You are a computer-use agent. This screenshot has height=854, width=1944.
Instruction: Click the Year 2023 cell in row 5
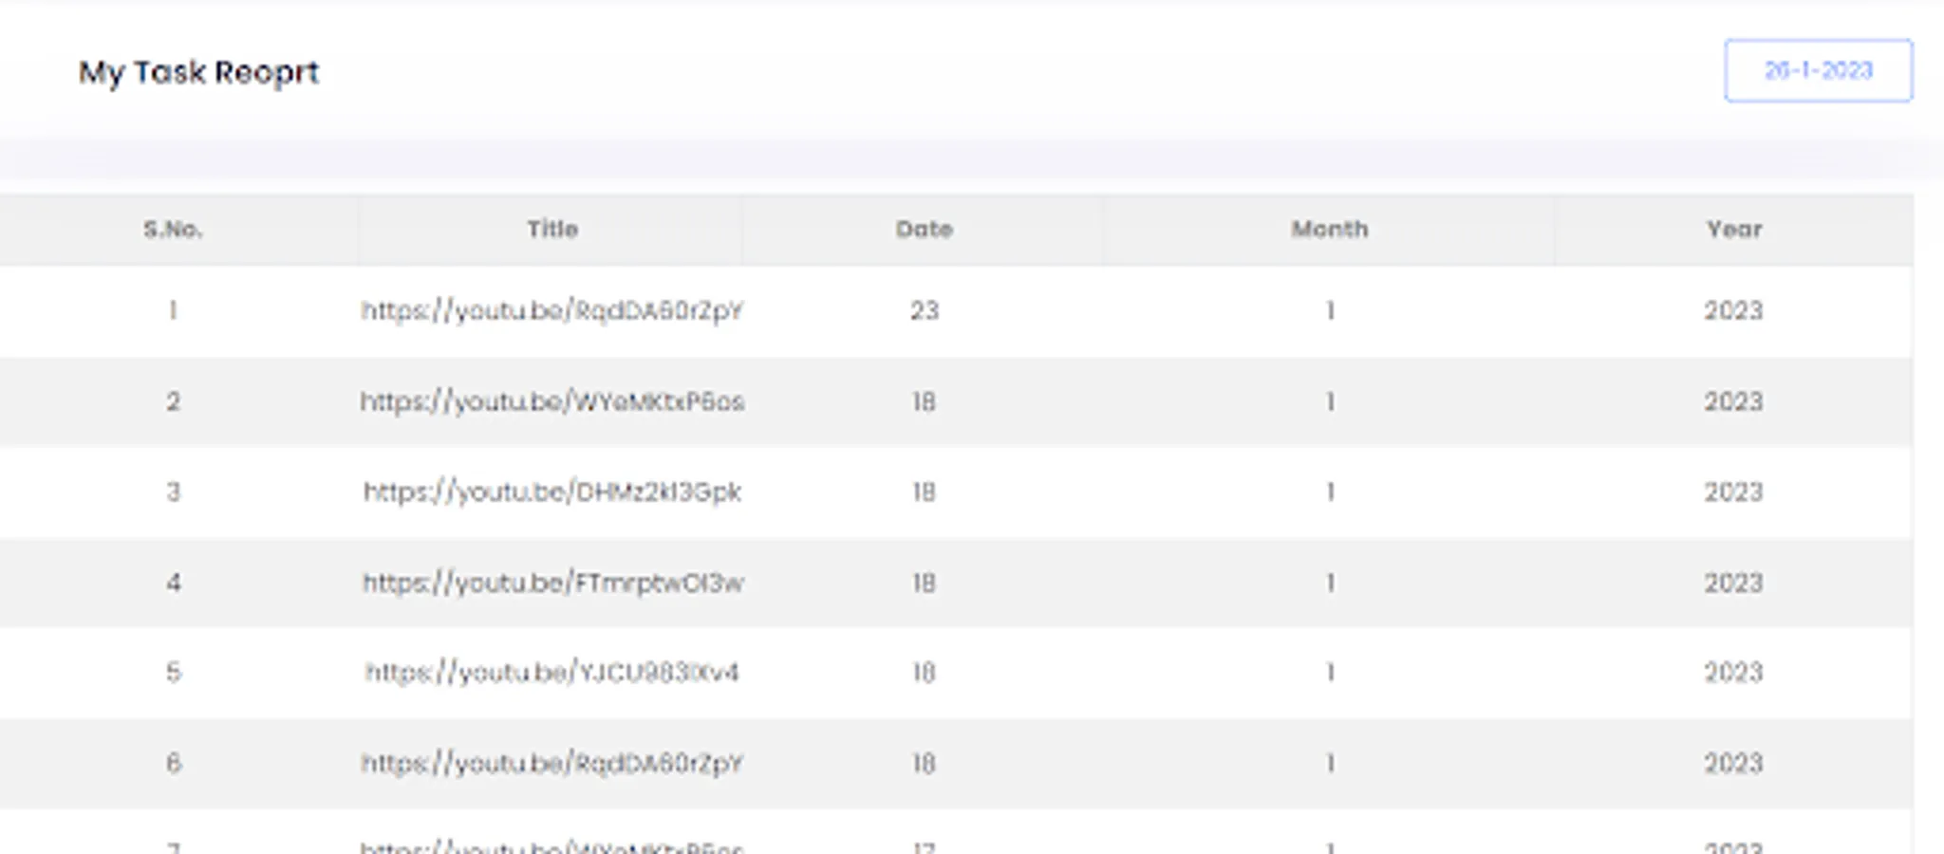pyautogui.click(x=1733, y=673)
